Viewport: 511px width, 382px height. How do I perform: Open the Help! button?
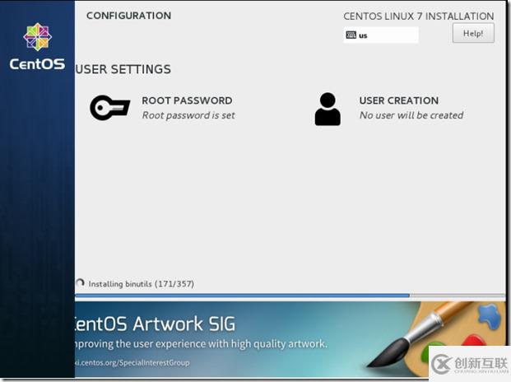[x=473, y=33]
